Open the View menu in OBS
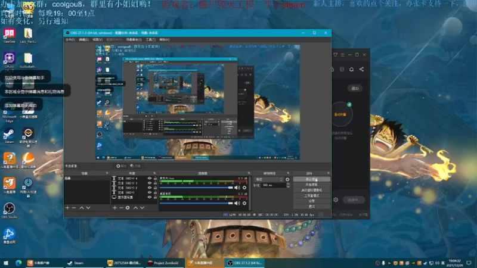The height and width of the screenshot is (268, 477). [97, 39]
